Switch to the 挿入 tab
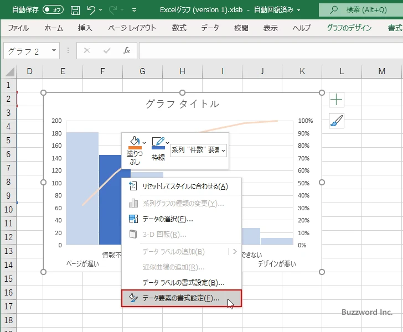This screenshot has width=403, height=332. click(85, 28)
